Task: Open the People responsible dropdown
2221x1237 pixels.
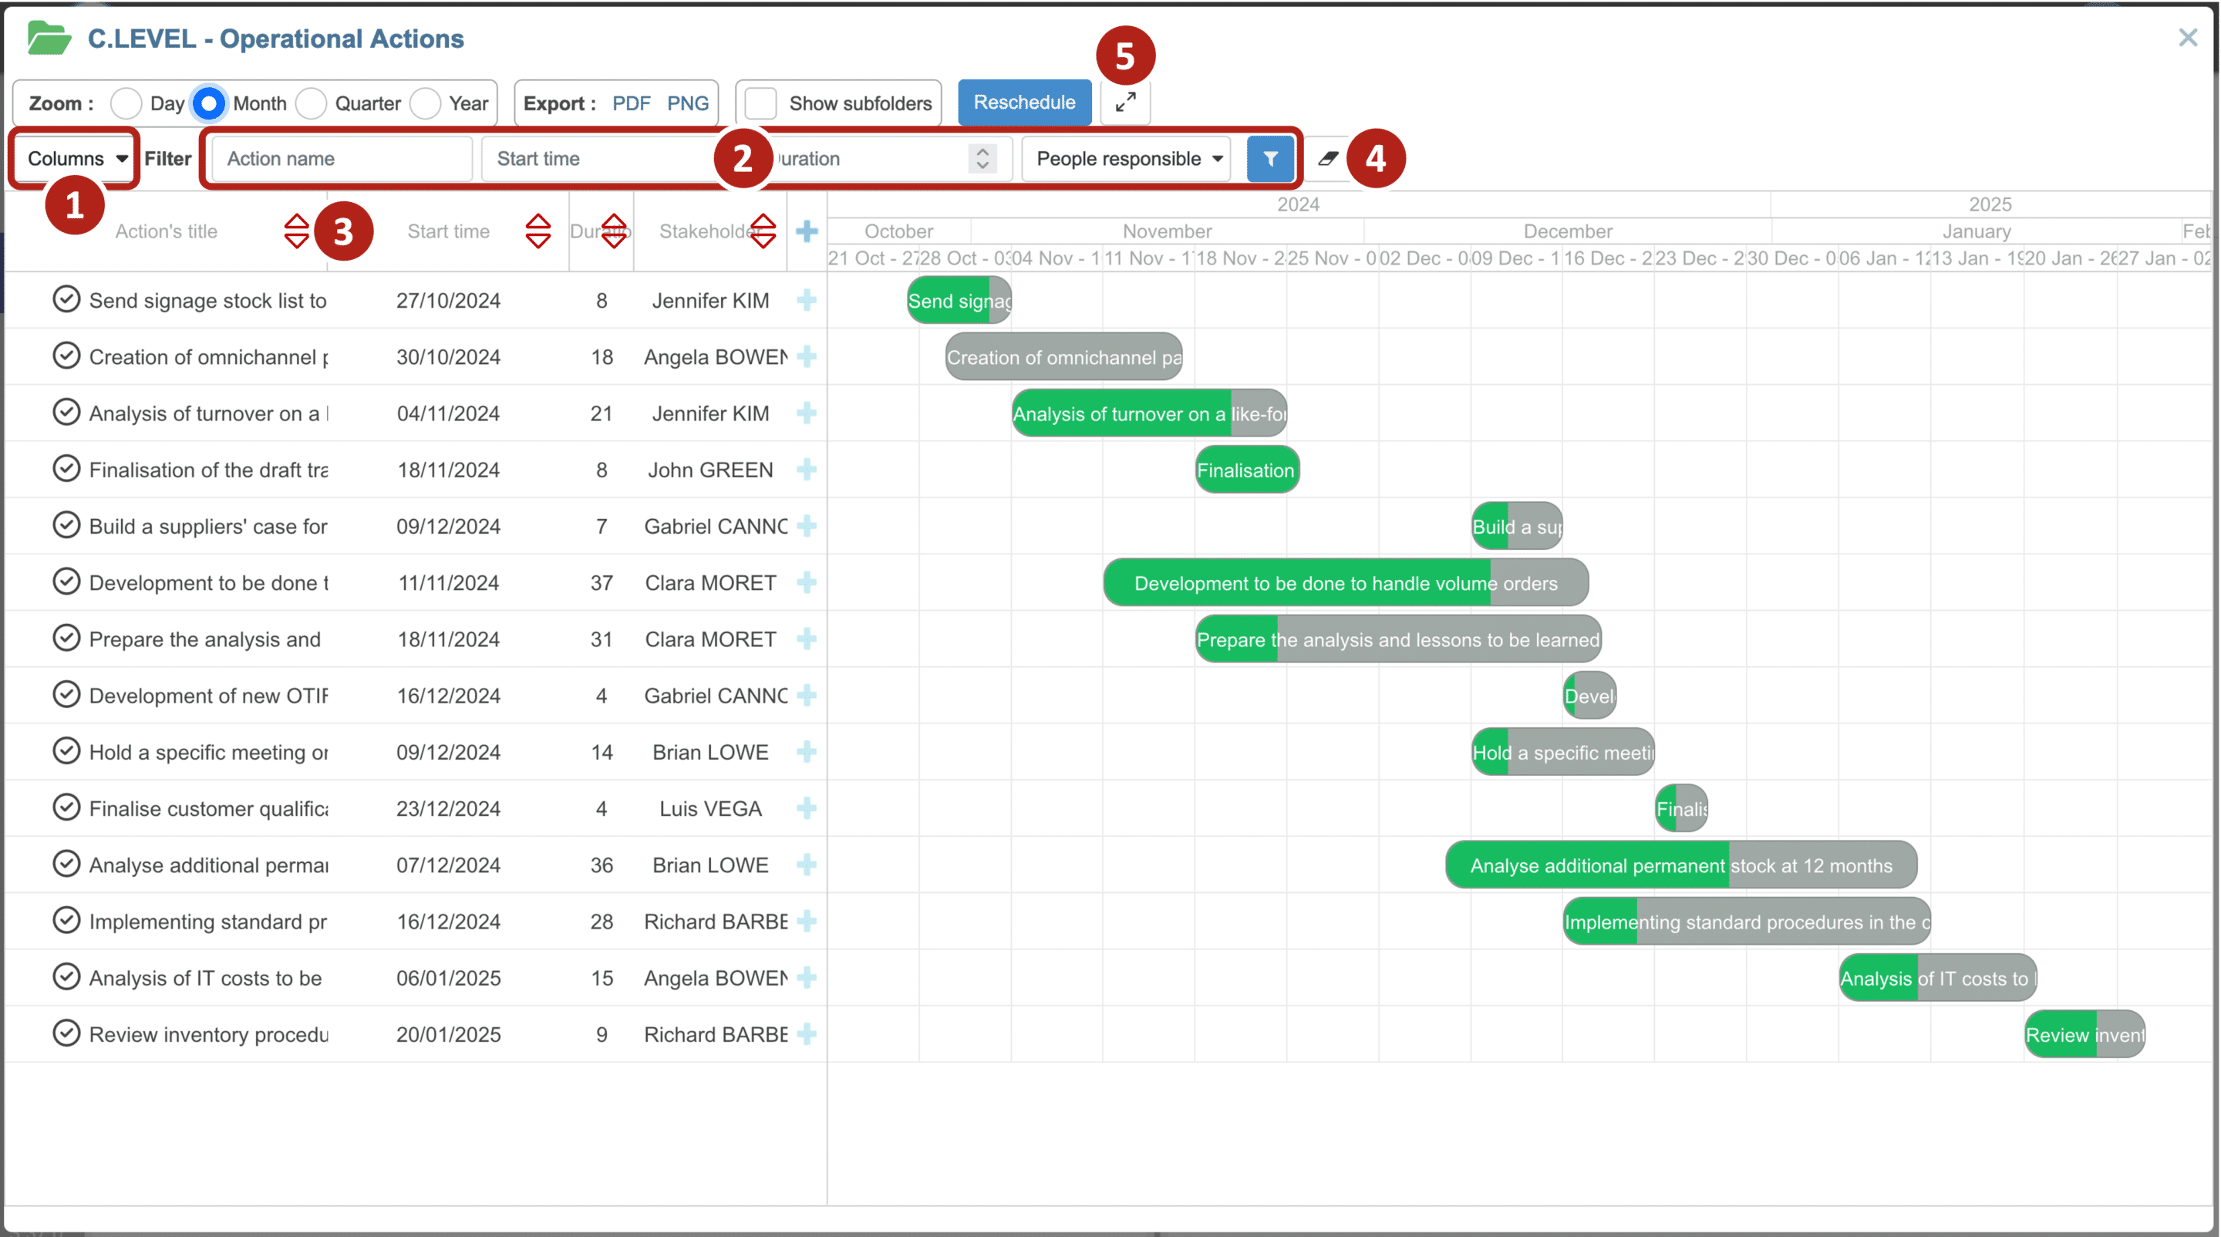Action: tap(1127, 159)
